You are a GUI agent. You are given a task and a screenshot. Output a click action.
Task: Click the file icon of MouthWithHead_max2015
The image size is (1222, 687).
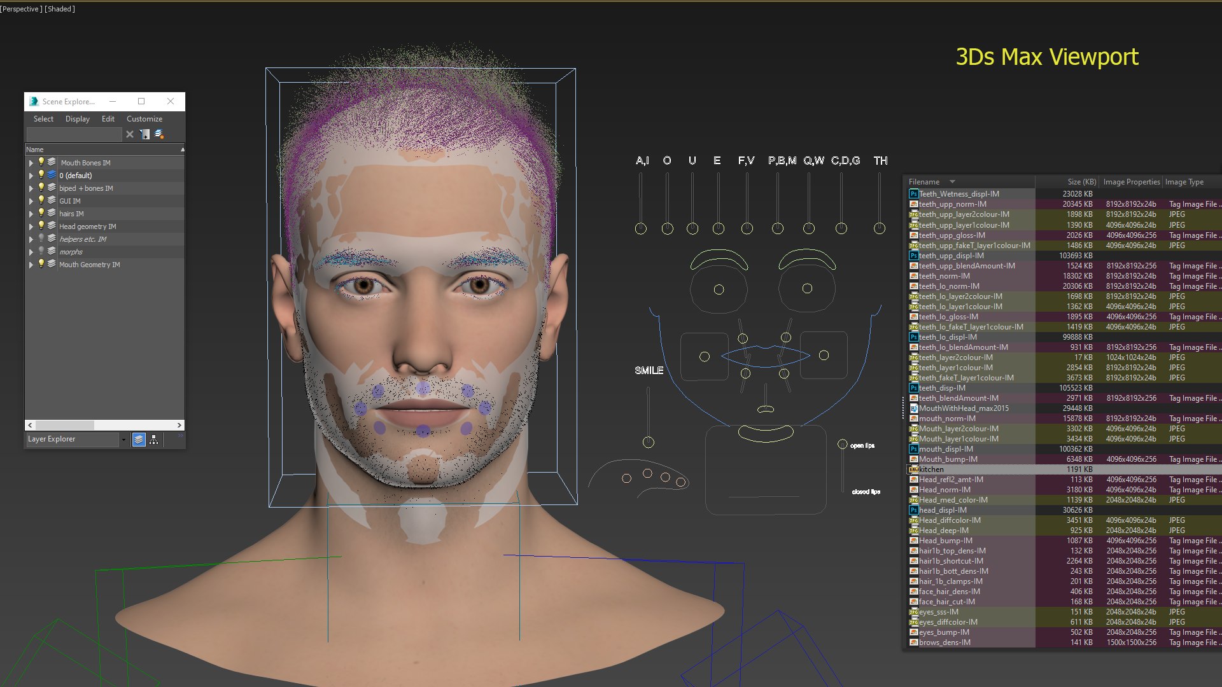[913, 408]
